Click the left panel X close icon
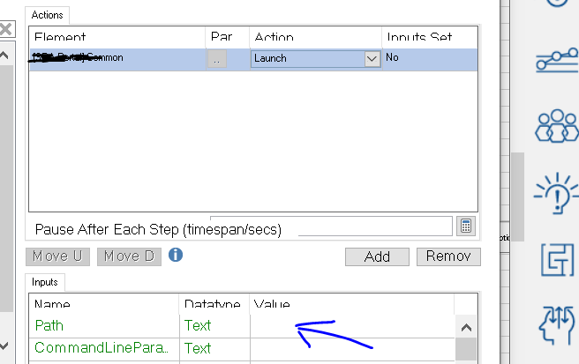Image resolution: width=579 pixels, height=364 pixels. tap(6, 29)
